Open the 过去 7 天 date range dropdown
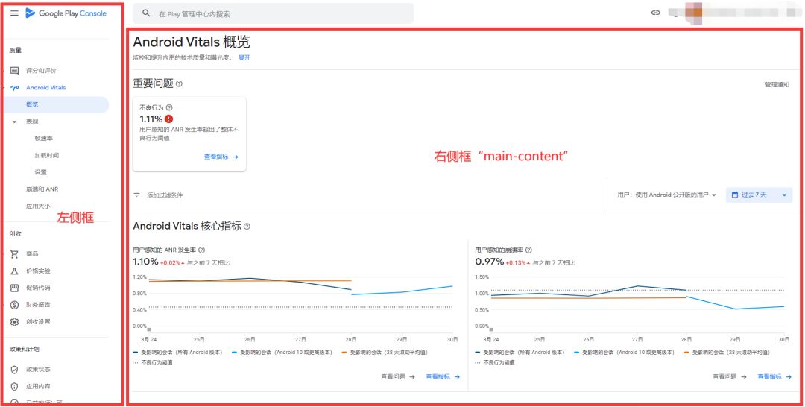 tap(759, 195)
